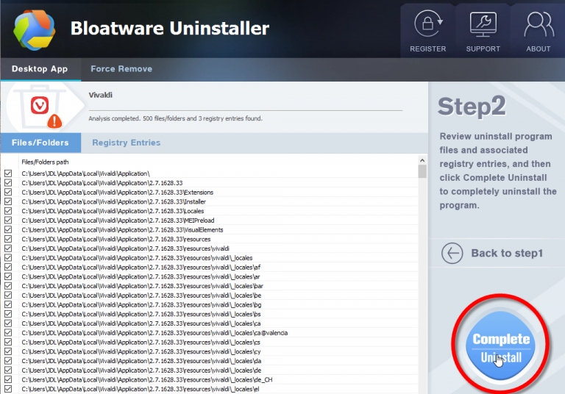The height and width of the screenshot is (394, 565).
Task: Toggle checkbox for the 2.7.1628.33\resources path
Action: 8,239
